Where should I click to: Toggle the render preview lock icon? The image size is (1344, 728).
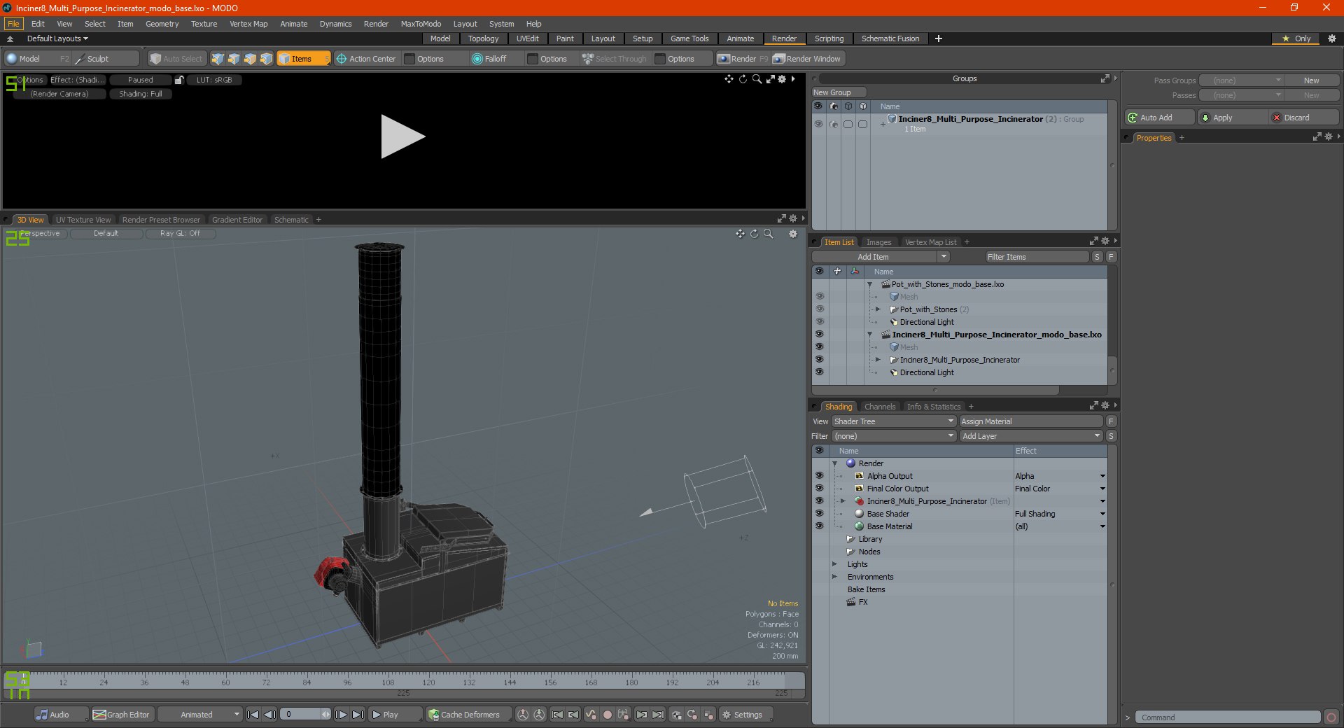[179, 80]
